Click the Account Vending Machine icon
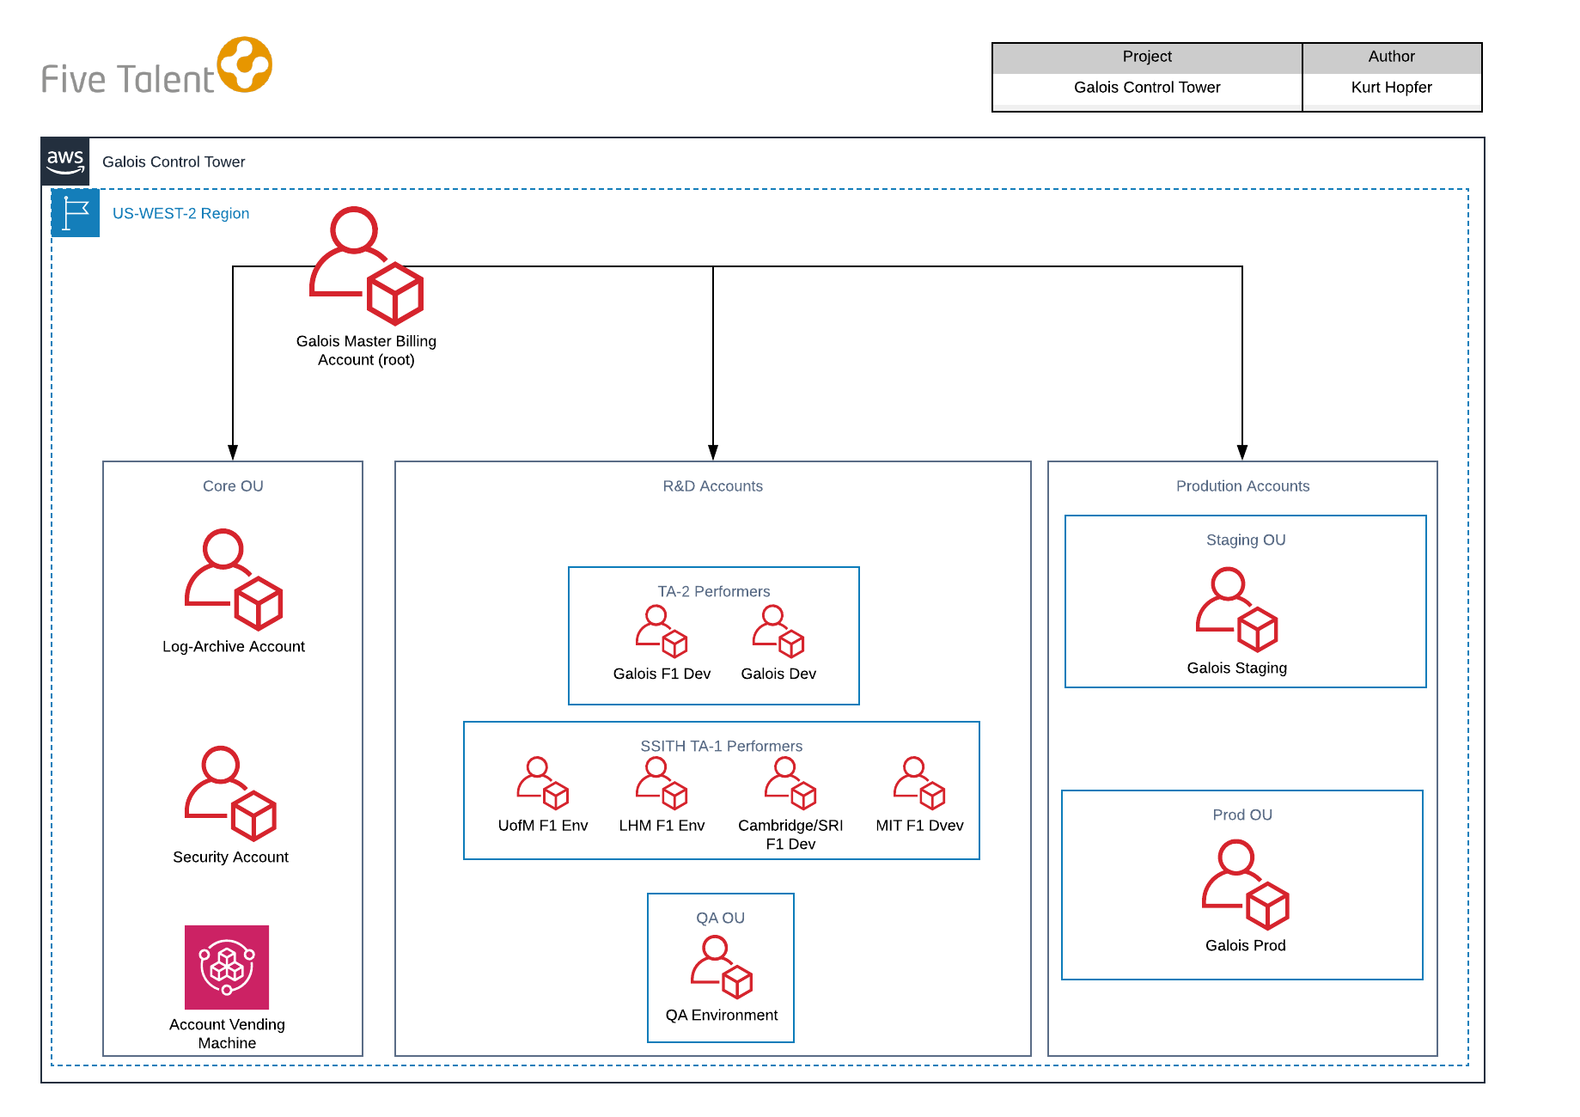 pos(227,967)
